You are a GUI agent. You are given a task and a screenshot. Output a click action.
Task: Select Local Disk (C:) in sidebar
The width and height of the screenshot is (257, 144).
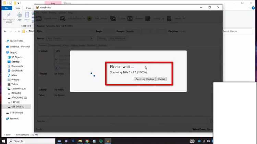click(19, 89)
